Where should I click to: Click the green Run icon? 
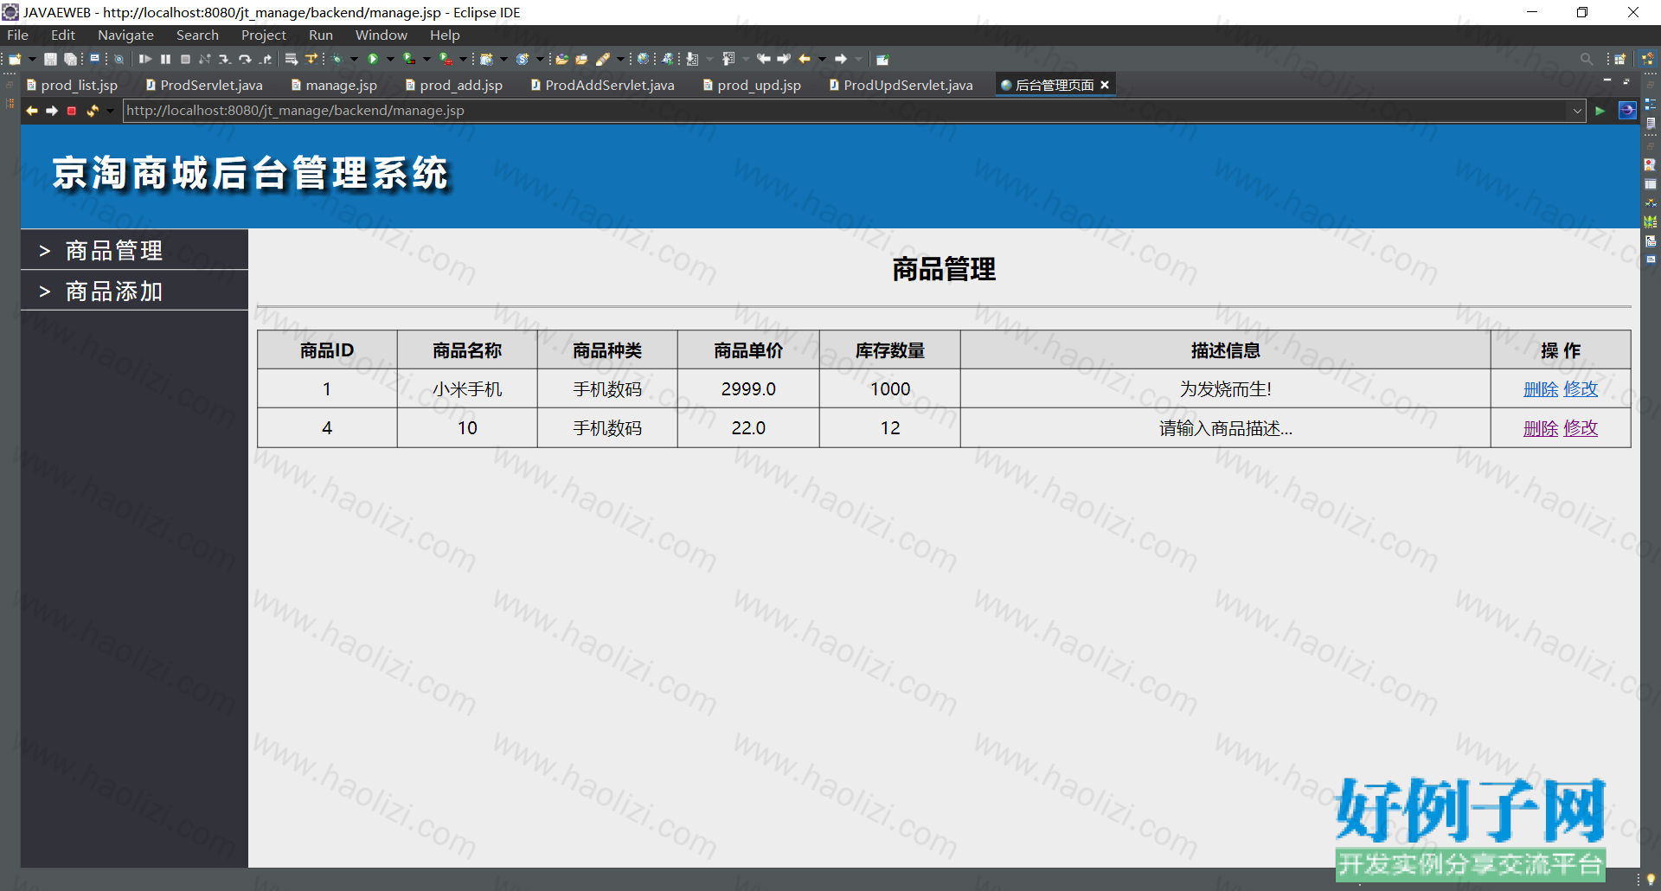(x=373, y=59)
